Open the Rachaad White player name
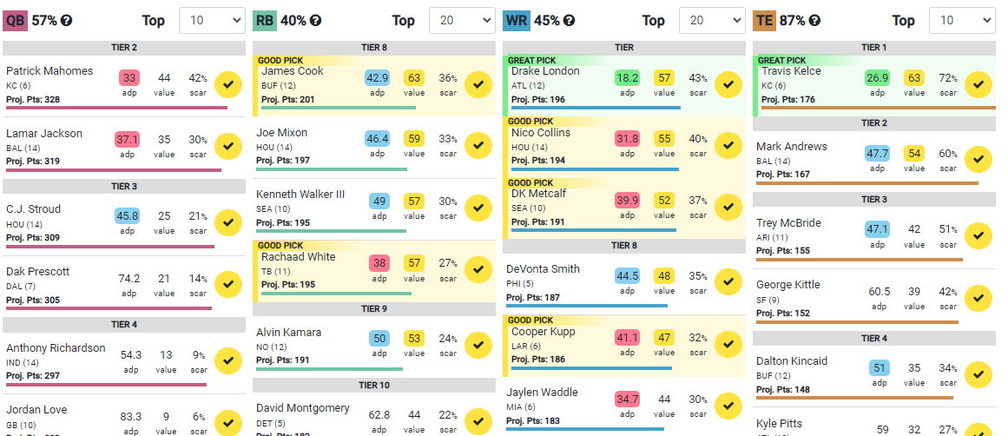The image size is (1008, 436). (299, 256)
